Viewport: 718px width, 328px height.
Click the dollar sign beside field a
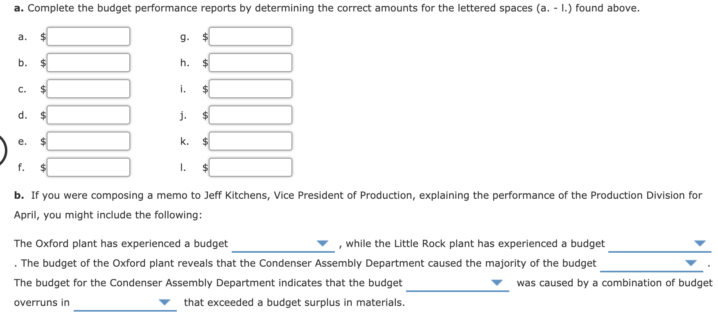41,37
